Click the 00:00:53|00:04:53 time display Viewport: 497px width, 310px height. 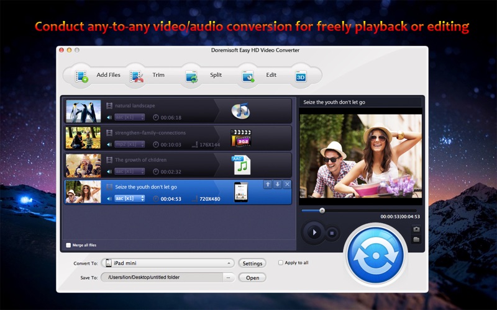point(400,216)
